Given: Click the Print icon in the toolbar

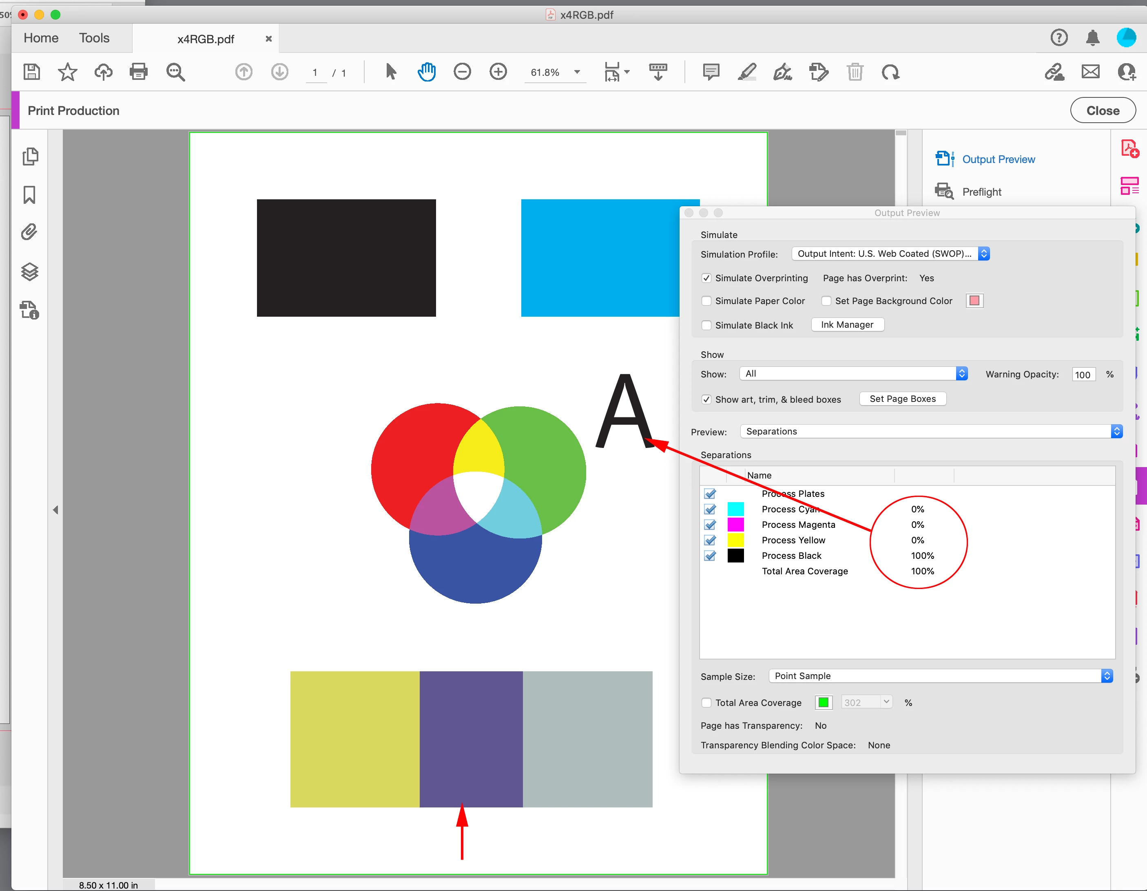Looking at the screenshot, I should coord(139,71).
